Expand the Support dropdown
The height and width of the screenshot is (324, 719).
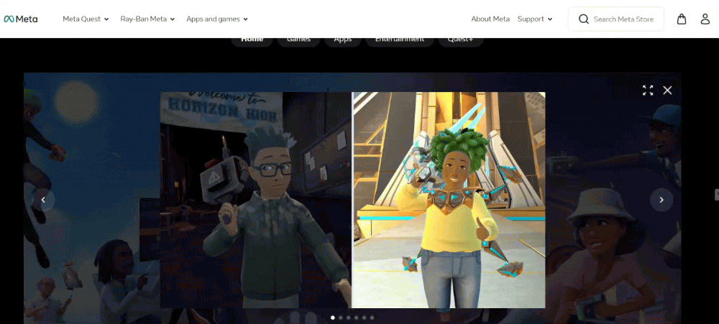pyautogui.click(x=535, y=19)
